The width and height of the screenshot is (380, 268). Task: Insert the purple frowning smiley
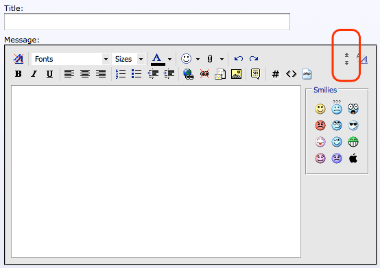coord(337,158)
